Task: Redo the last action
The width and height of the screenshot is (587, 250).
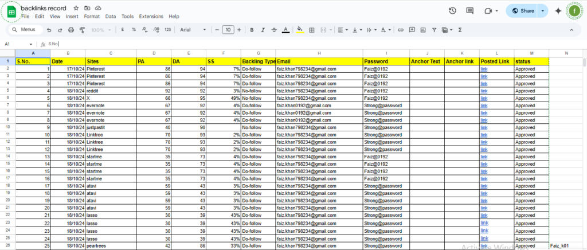Action: [60, 30]
